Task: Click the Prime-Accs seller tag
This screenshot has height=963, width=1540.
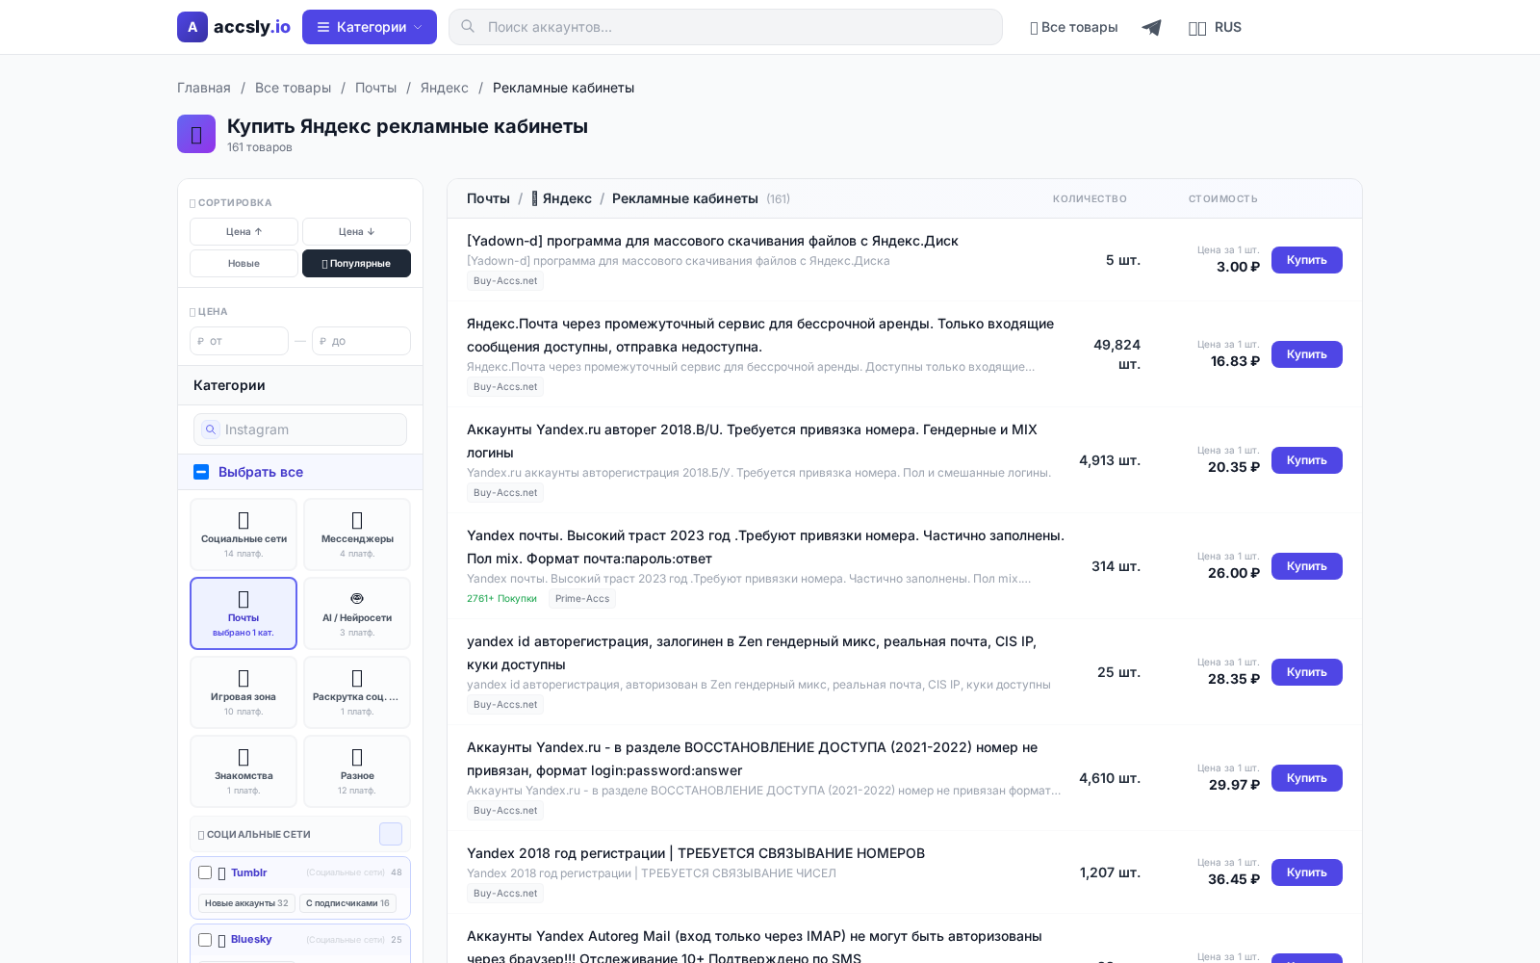Action: coord(582,599)
